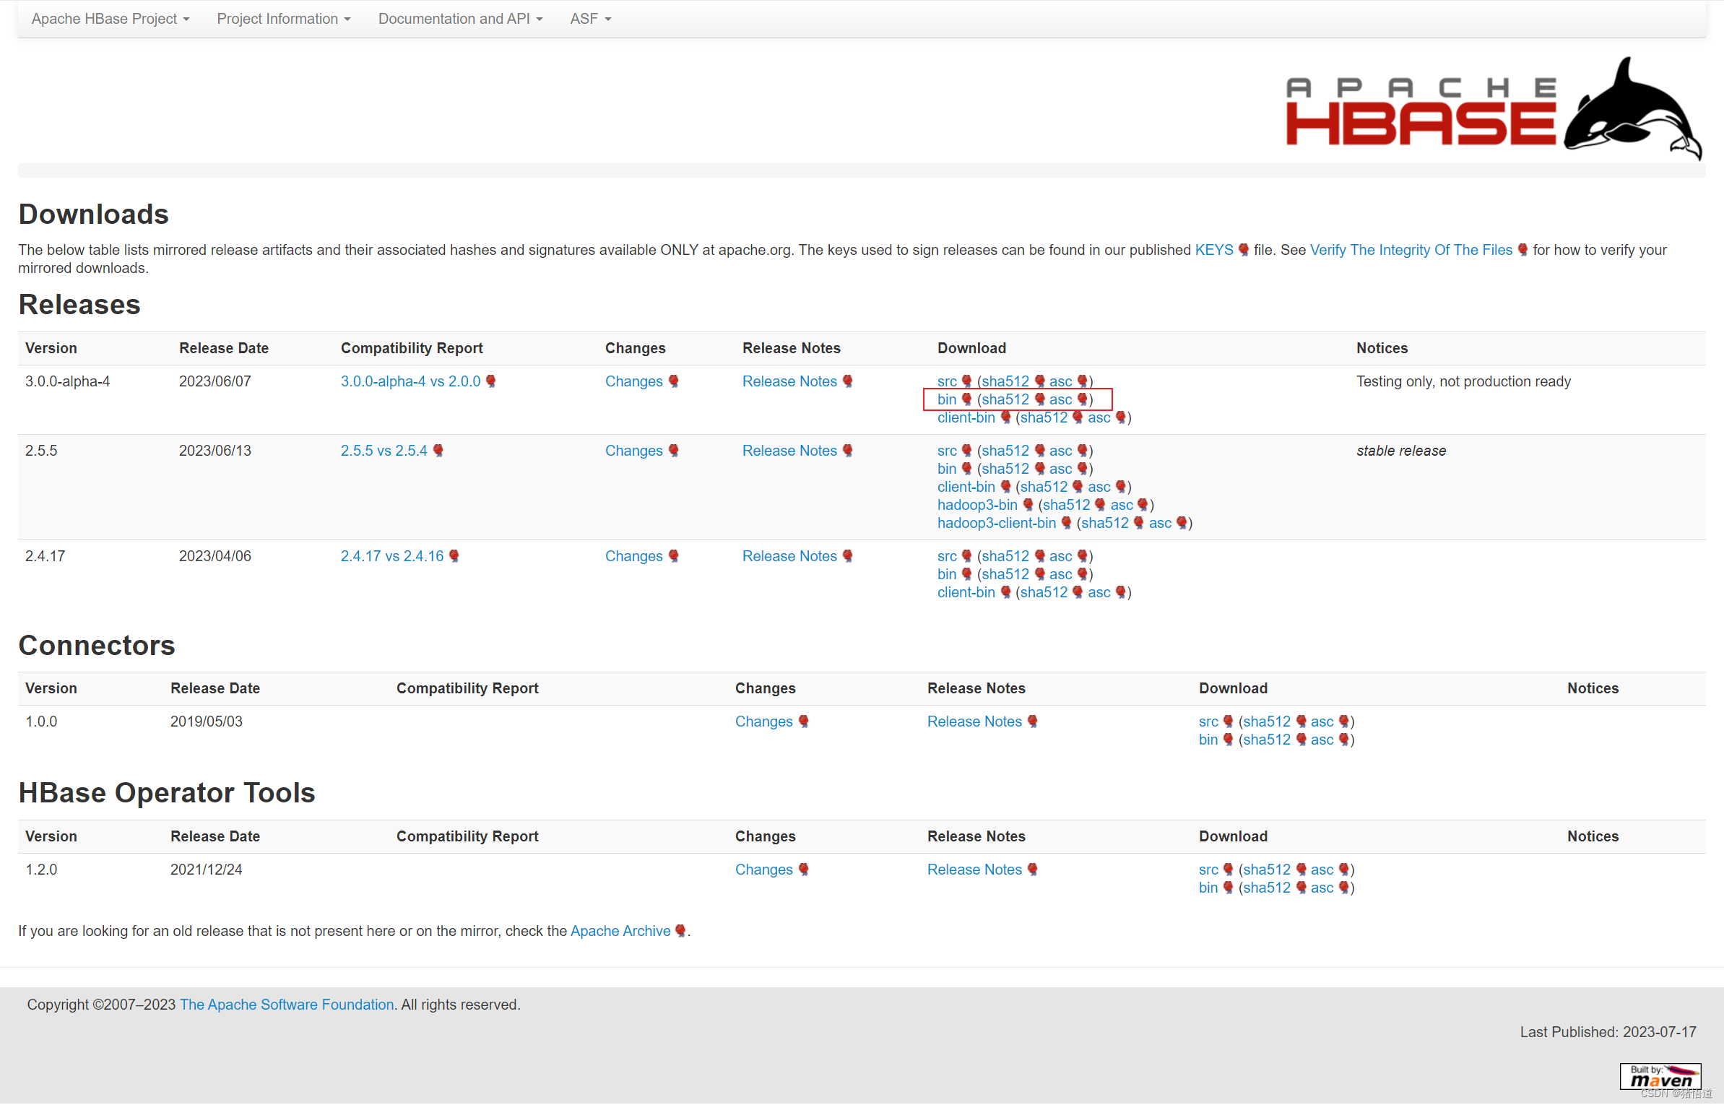
Task: Open the Project Information dropdown menu
Action: tap(283, 19)
